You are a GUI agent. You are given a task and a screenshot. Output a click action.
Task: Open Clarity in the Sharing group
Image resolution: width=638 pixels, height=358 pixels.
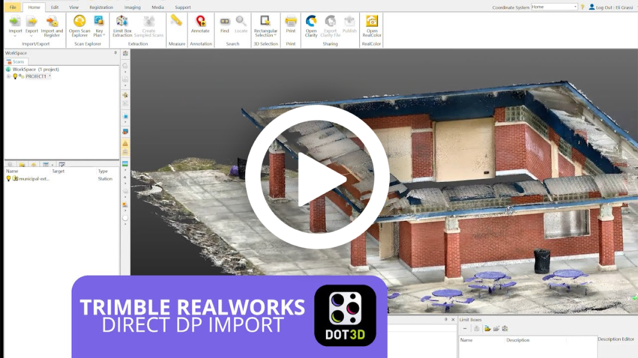[x=311, y=28]
